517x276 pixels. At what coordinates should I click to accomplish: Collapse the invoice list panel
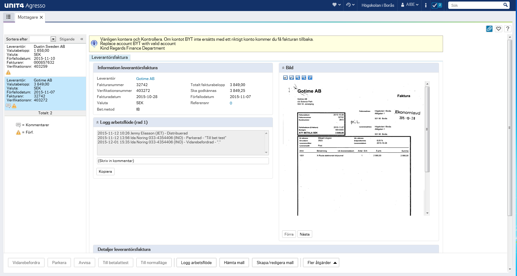click(82, 39)
